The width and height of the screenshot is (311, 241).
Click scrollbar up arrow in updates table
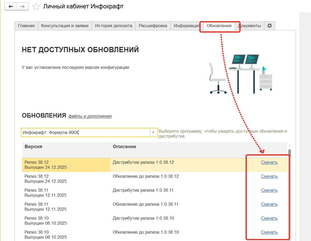point(289,146)
